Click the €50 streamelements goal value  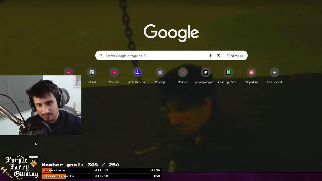point(157,176)
